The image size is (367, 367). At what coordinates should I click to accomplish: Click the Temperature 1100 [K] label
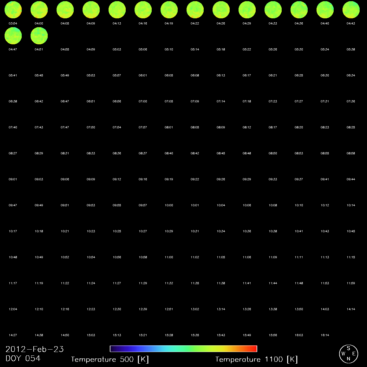(x=257, y=359)
